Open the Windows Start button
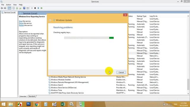Viewport: 190px width, 107px height. pos(3,104)
